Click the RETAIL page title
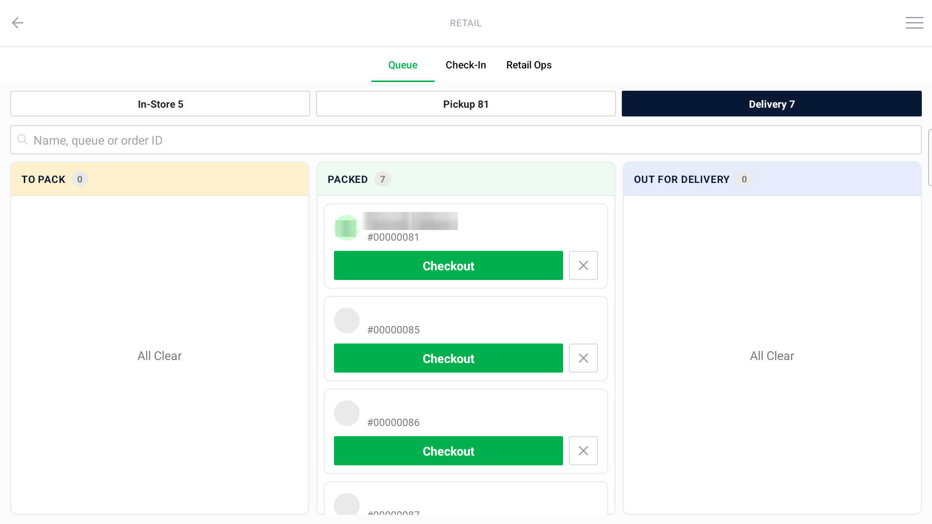The image size is (932, 524). click(x=466, y=23)
